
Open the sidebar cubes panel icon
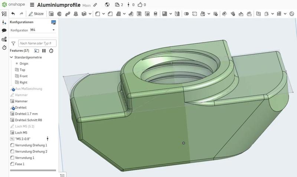click(4, 39)
